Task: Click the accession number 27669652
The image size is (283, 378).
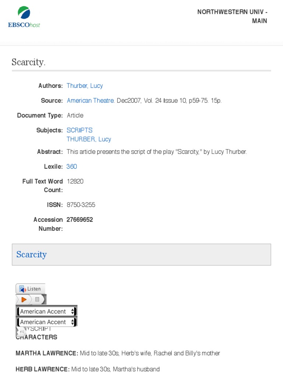Action: pos(80,220)
